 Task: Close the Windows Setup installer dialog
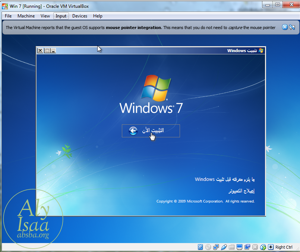40,51
